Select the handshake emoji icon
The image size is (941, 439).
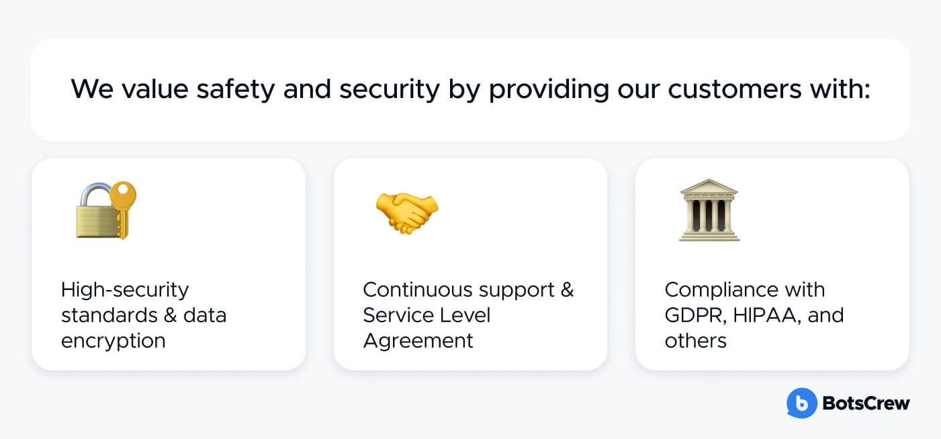point(406,211)
